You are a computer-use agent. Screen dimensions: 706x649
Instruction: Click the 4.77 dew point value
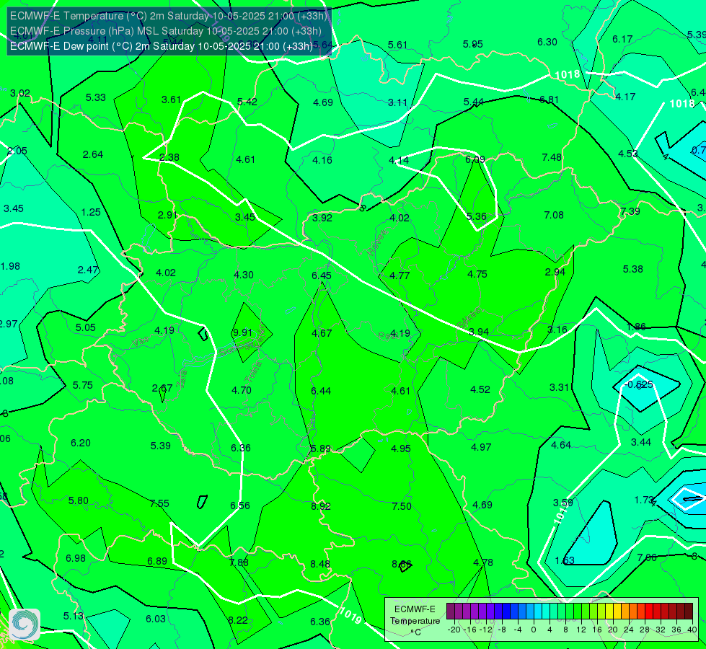pyautogui.click(x=400, y=275)
